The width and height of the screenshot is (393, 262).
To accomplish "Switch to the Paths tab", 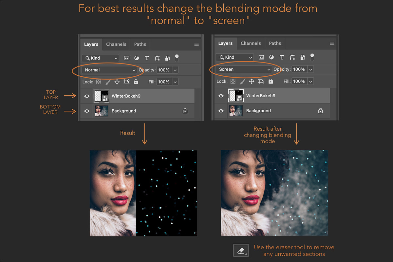I will tap(140, 44).
